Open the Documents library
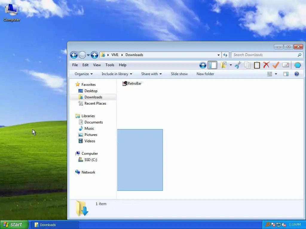Viewport: 306px width, 229px height. [x=94, y=122]
